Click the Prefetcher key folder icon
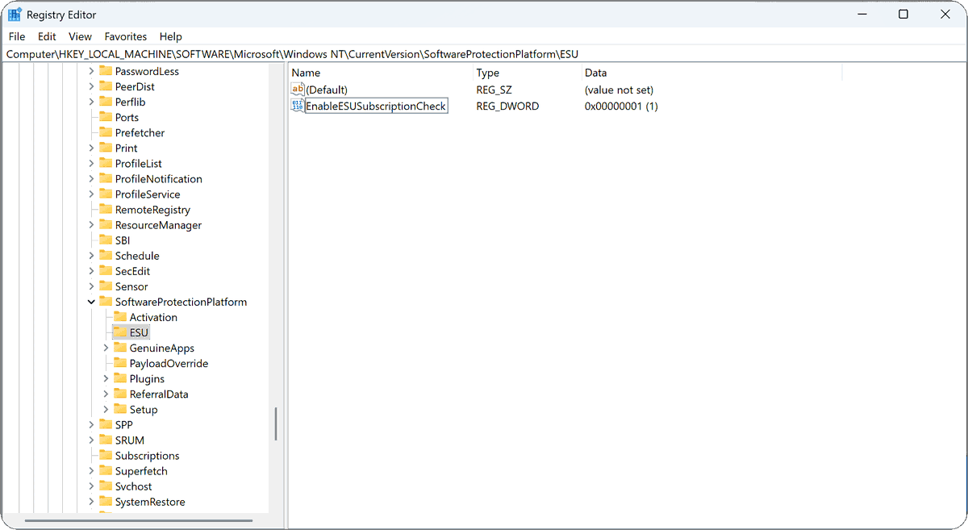Viewport: 968px width, 530px height. (x=107, y=132)
